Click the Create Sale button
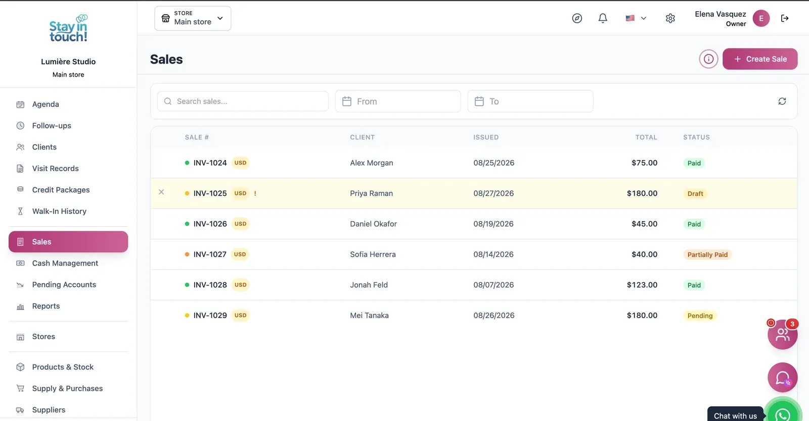This screenshot has width=809, height=421. 760,59
